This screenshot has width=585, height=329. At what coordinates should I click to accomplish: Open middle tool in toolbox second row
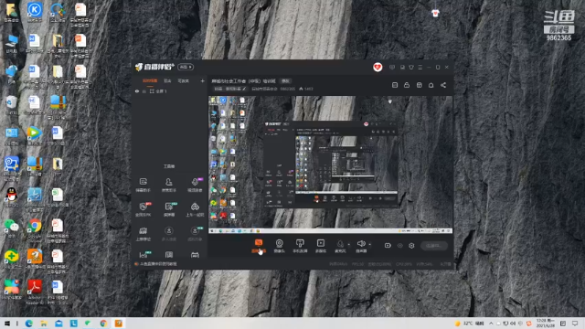[168, 209]
